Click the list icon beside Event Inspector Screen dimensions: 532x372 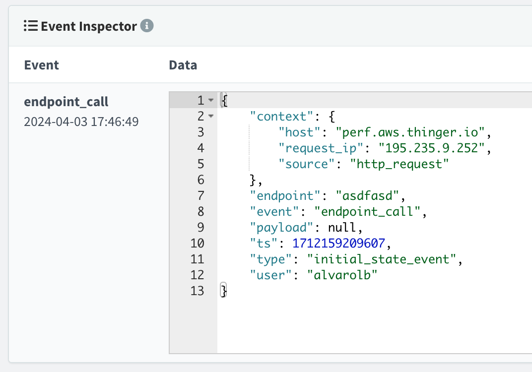pos(31,26)
